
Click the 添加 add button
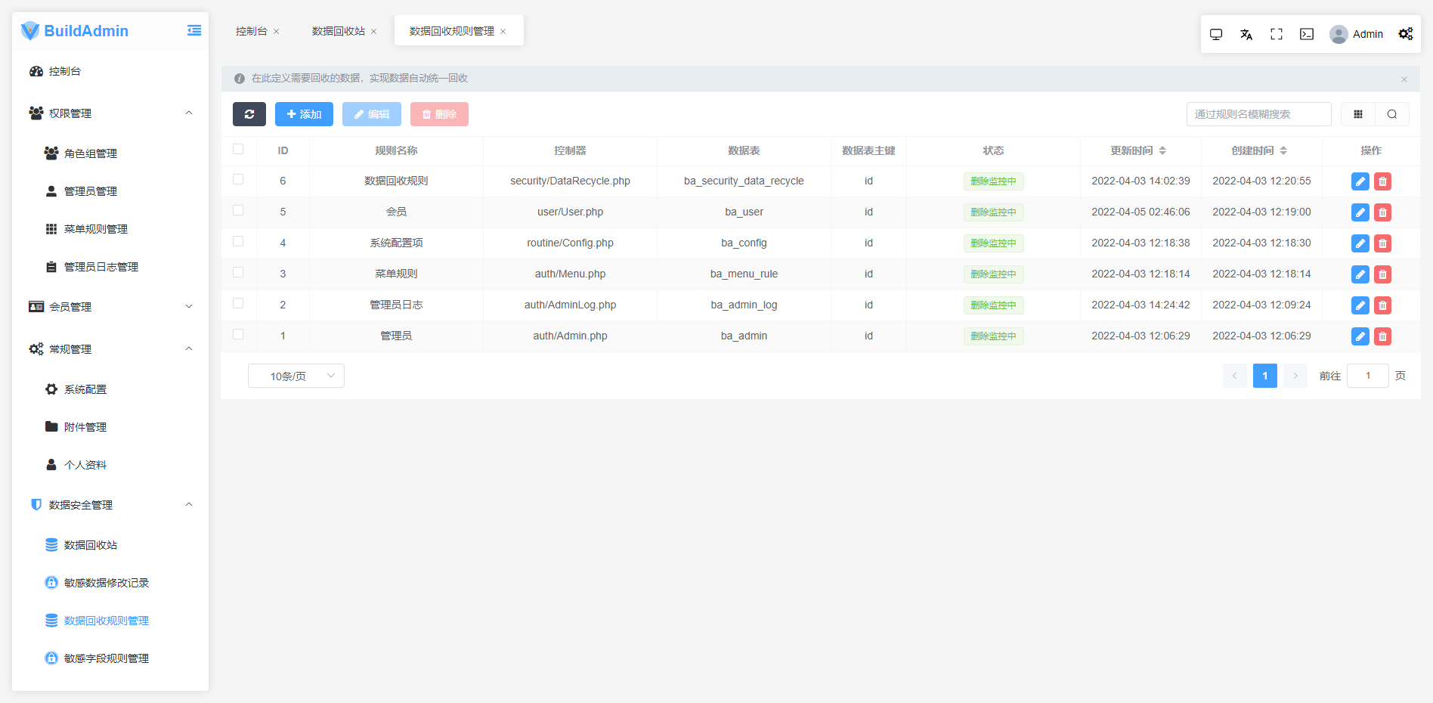point(304,114)
